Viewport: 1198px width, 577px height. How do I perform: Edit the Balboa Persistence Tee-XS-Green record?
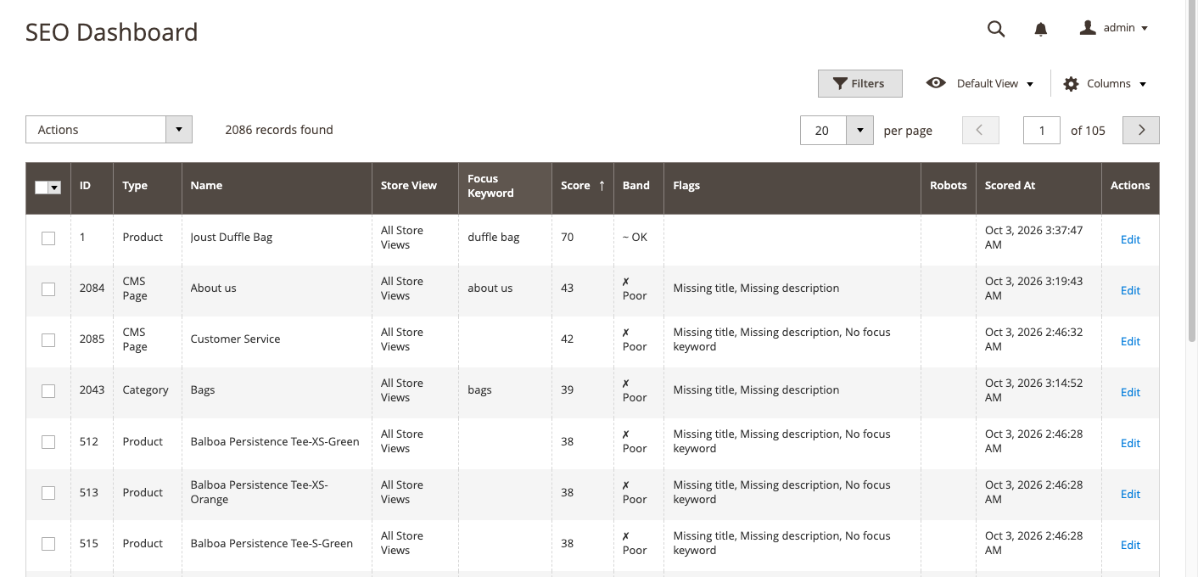pyautogui.click(x=1130, y=443)
